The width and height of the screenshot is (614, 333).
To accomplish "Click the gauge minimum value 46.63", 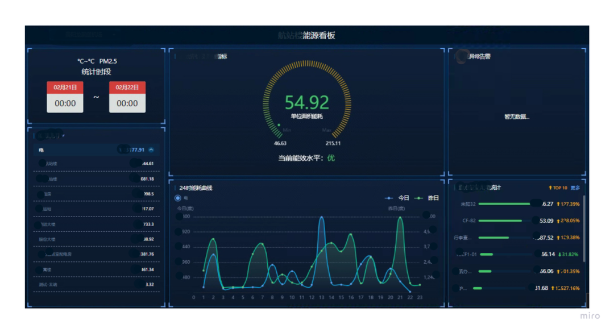I will [x=280, y=143].
